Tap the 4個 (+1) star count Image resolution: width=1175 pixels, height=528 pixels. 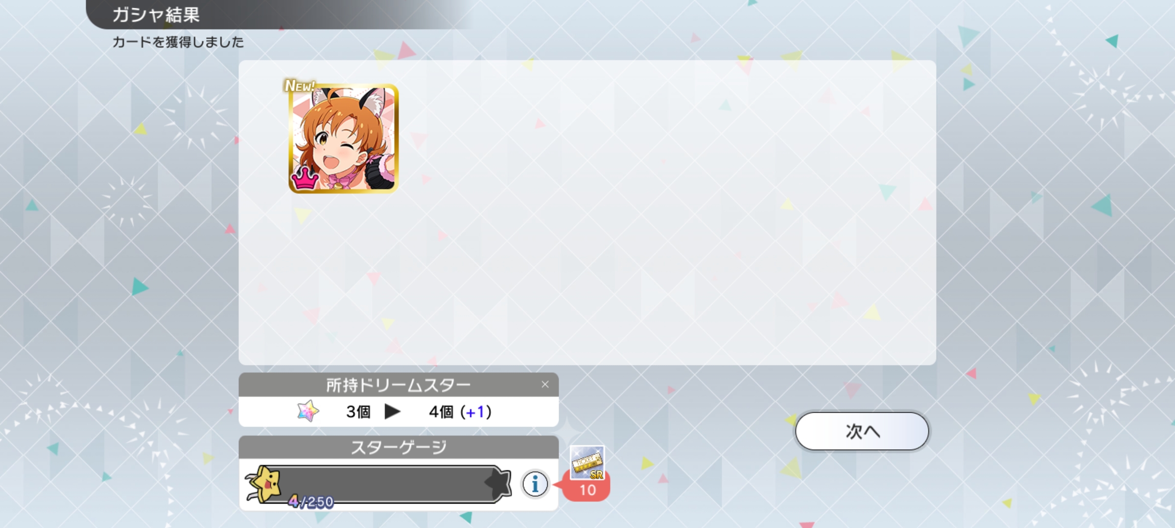[x=460, y=412]
